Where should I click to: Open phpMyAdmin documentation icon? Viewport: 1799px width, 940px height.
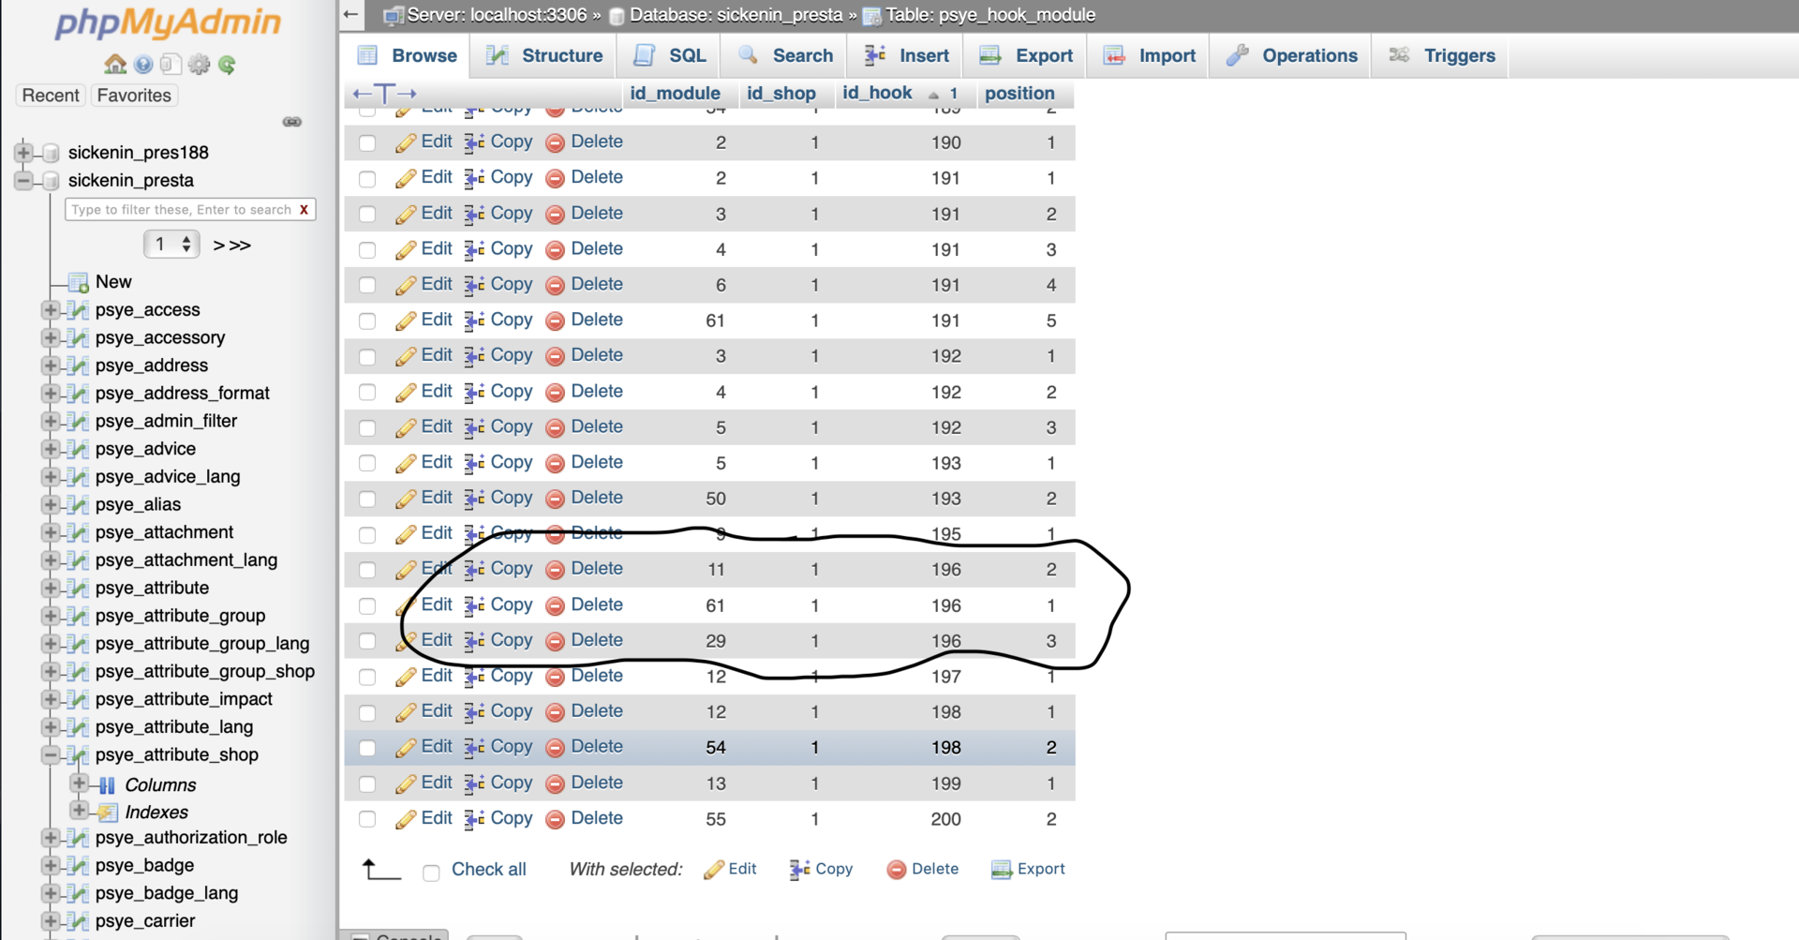point(143,64)
